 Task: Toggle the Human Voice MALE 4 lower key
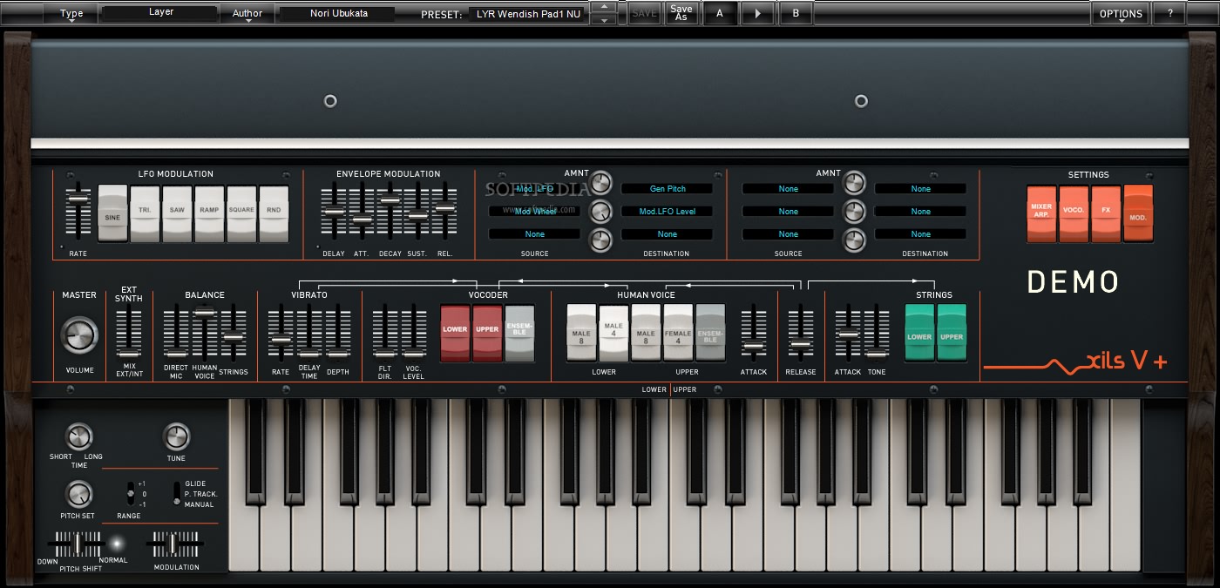point(613,333)
